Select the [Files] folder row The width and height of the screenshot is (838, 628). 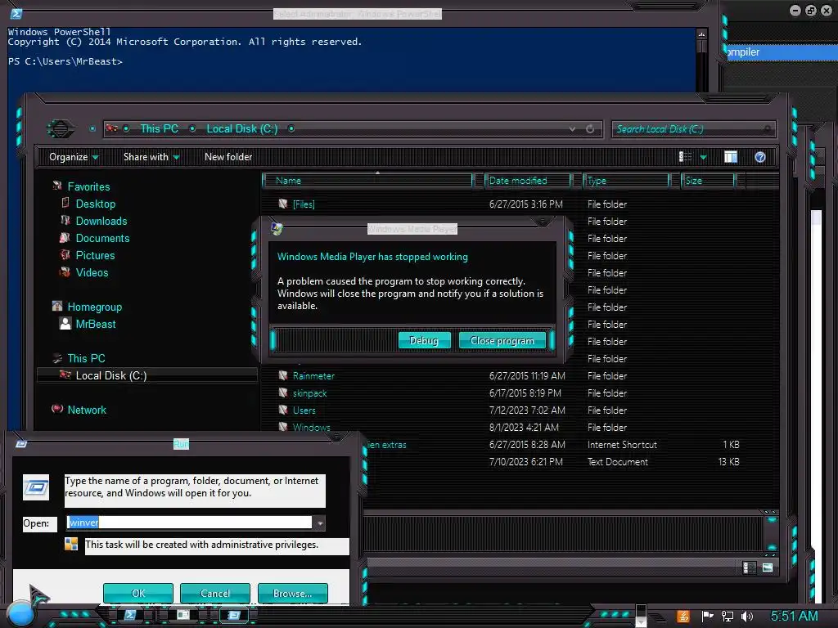coord(502,204)
